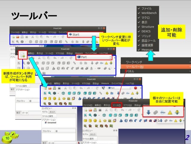Image resolution: width=191 pixels, height=144 pixels.
Task: Click zoom magnifier icon in front window
Action: 90,115
